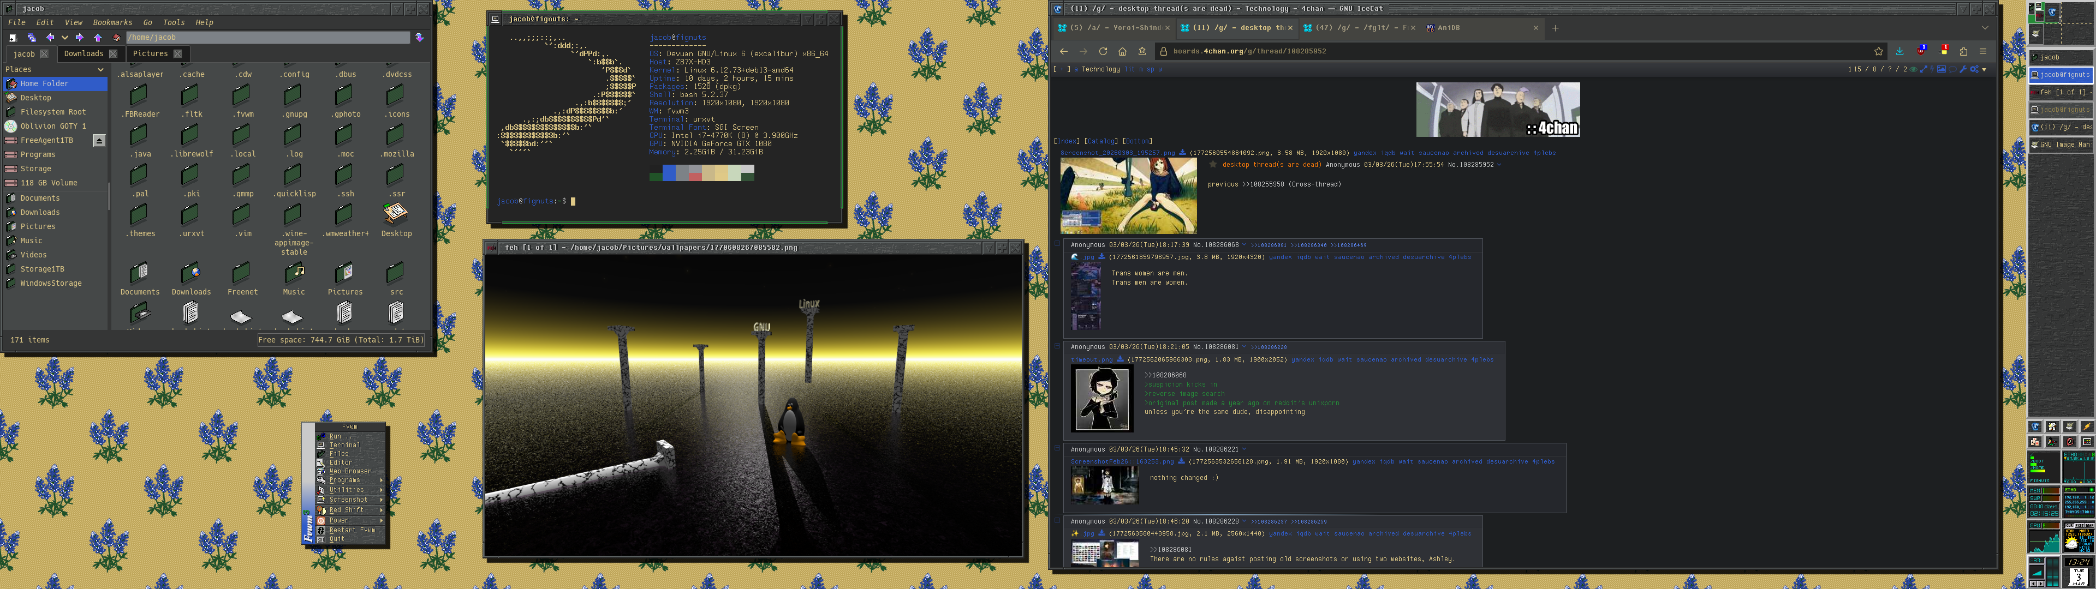Screen dimensions: 2096x589
Task: Open the Bookmarks menu in file manager
Action: 112,23
